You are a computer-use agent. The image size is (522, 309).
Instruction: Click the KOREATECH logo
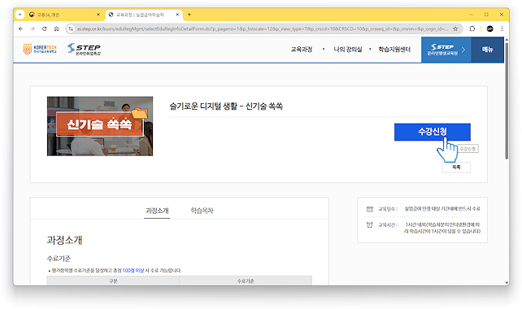pos(40,50)
